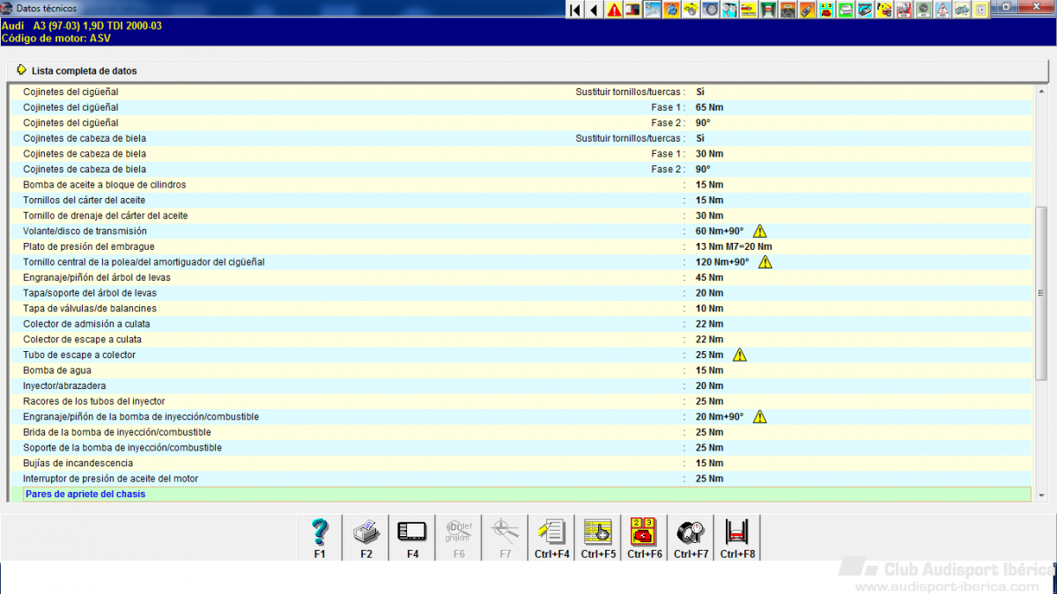Open the Ctrl+F7 tyre gauge button
This screenshot has height=594, width=1057.
pos(691,538)
